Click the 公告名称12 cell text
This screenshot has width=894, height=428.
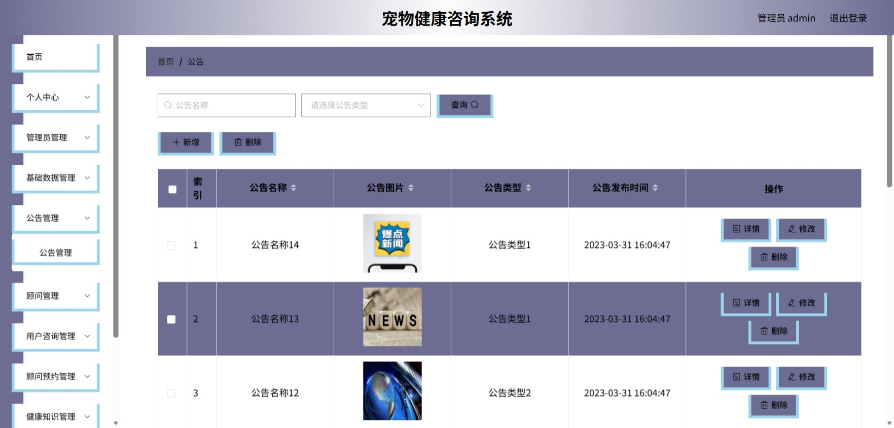275,393
